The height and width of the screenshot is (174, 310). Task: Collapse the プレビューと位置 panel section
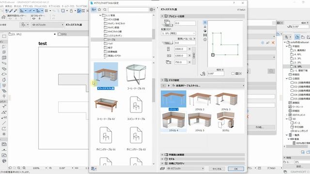coord(162,16)
